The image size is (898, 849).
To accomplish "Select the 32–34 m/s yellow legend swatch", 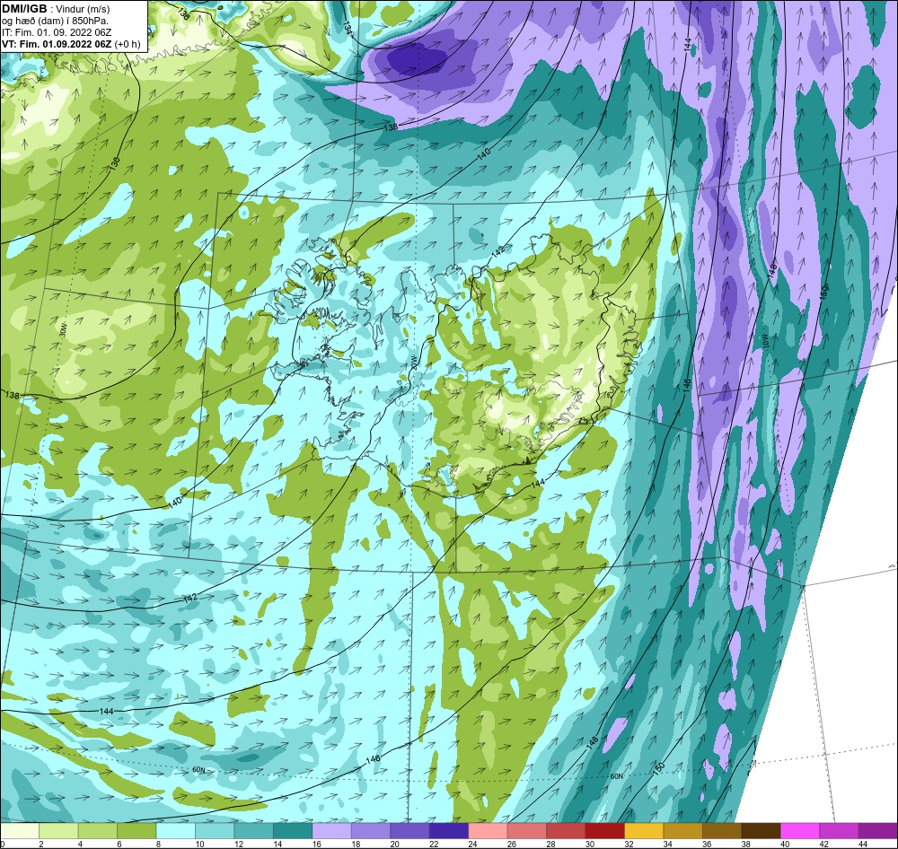I will point(644,831).
